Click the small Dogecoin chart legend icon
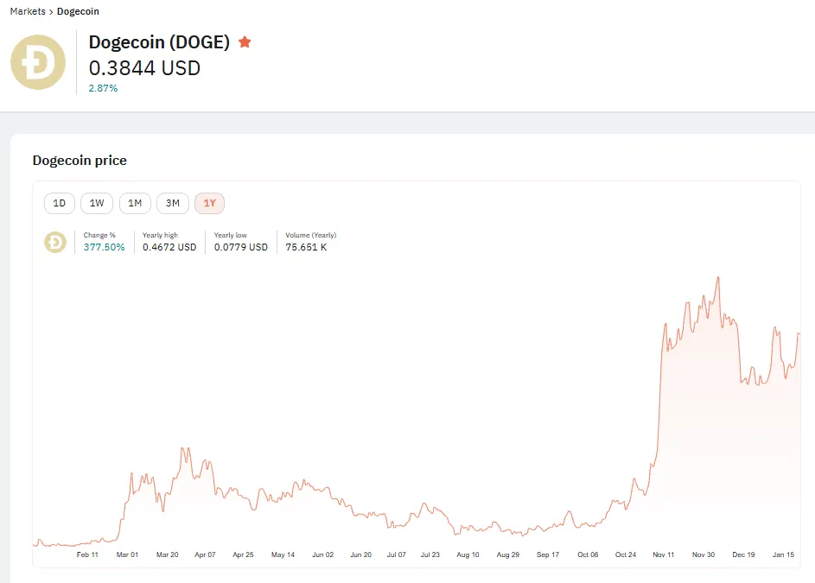The width and height of the screenshot is (815, 583). [x=55, y=242]
